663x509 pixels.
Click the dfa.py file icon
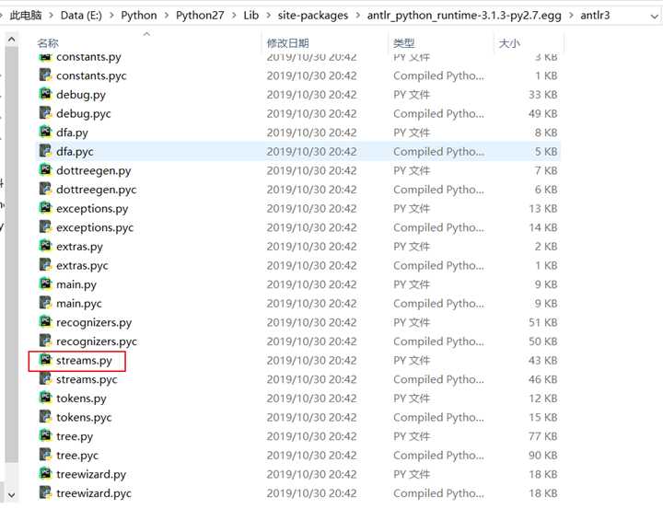click(45, 132)
